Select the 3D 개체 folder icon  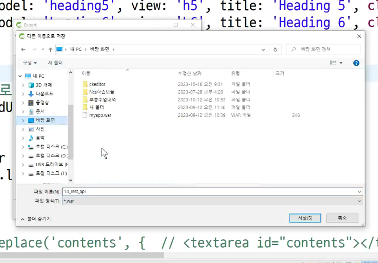(x=31, y=85)
